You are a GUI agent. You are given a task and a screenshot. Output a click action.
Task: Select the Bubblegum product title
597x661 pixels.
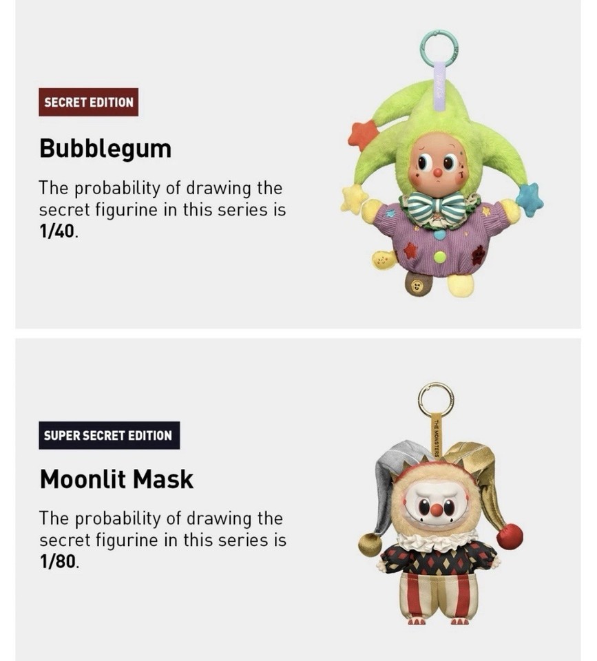click(x=105, y=149)
